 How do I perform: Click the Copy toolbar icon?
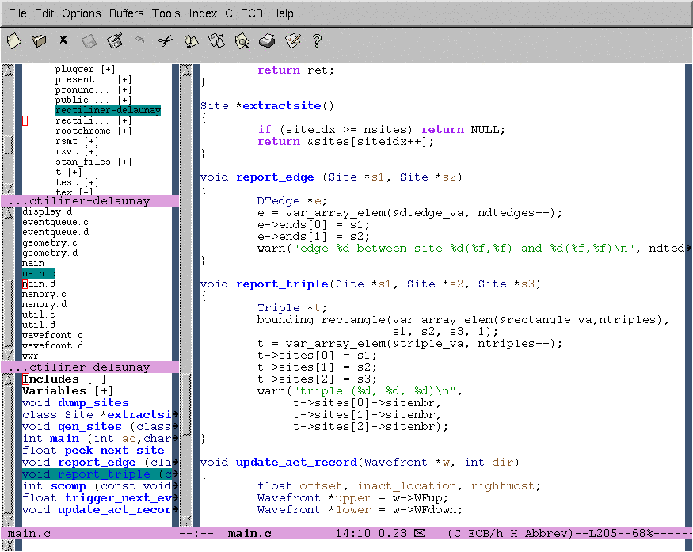click(191, 40)
